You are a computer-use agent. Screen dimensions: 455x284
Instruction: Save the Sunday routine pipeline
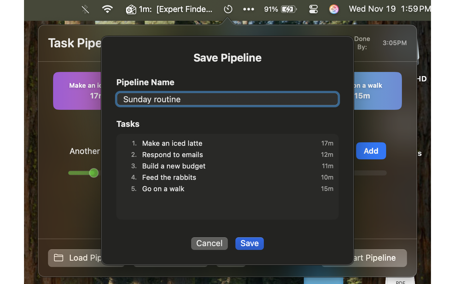point(249,243)
